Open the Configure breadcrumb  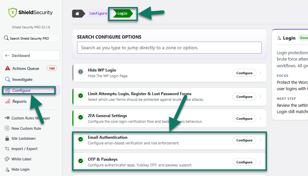coord(98,14)
